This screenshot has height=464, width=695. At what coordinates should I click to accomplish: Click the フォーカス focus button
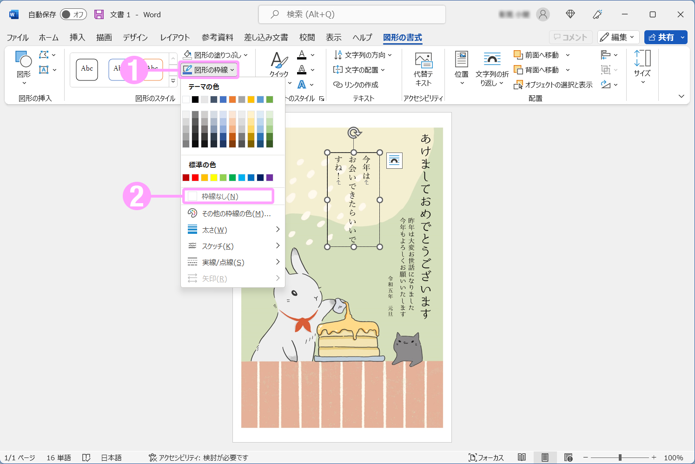486,457
